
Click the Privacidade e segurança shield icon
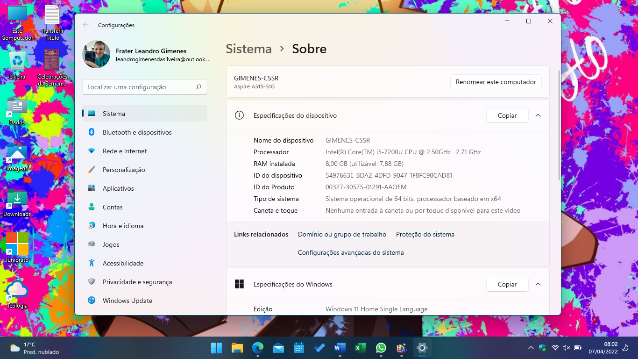click(92, 282)
